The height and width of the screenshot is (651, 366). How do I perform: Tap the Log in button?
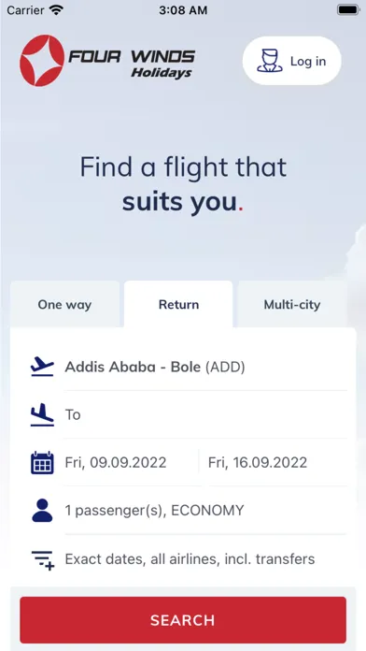click(292, 61)
